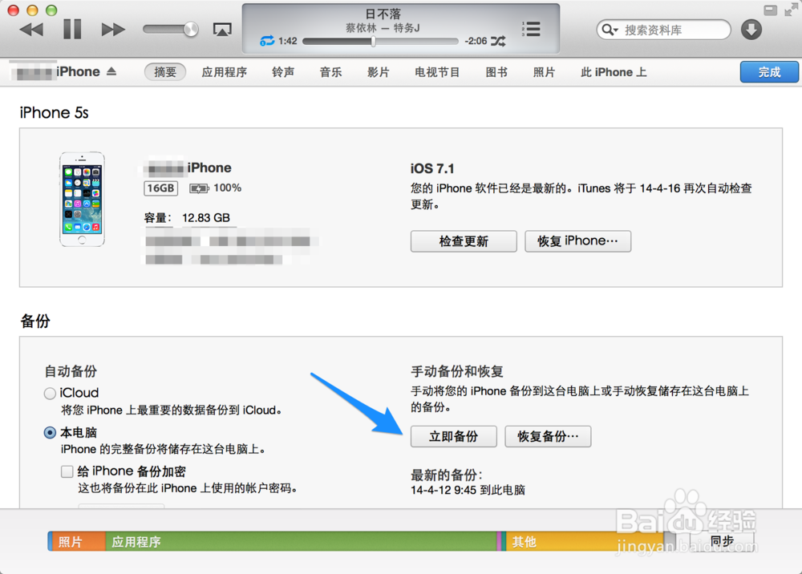Open the 铃声 tab
The width and height of the screenshot is (802, 574).
[x=283, y=72]
